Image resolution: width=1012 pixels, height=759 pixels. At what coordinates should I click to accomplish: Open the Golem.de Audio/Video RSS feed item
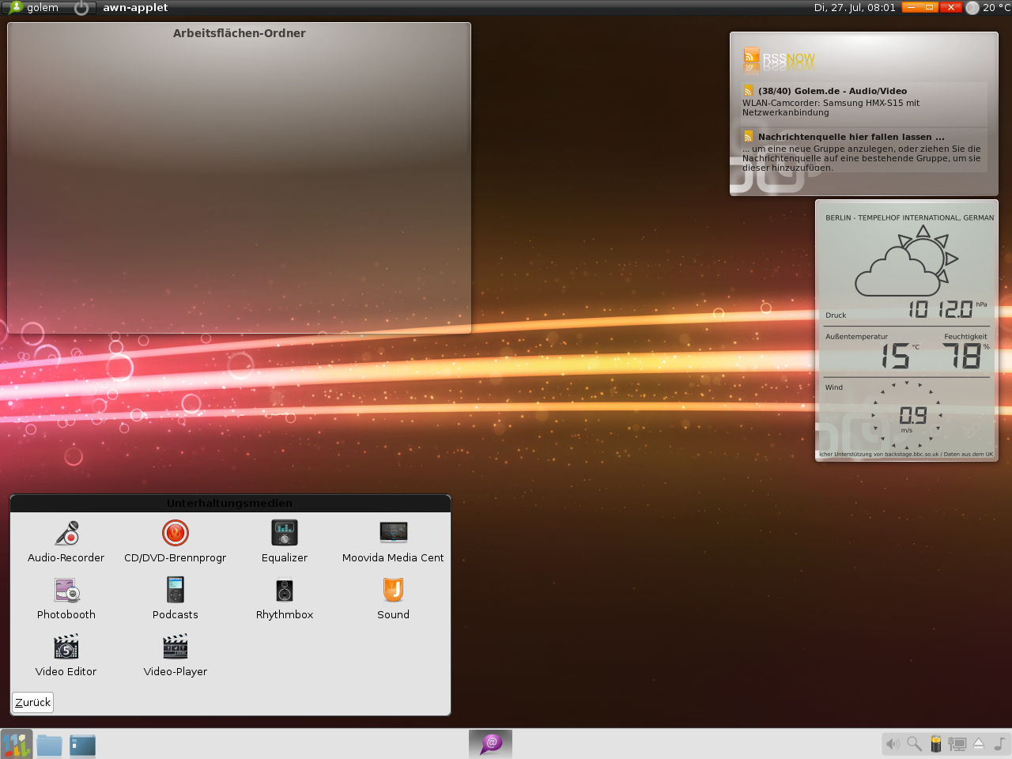832,92
